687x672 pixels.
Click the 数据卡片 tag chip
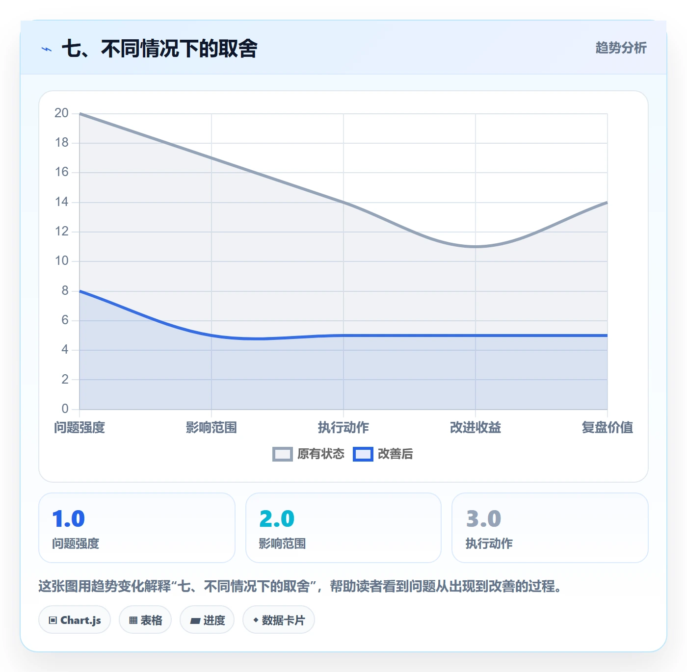point(279,620)
